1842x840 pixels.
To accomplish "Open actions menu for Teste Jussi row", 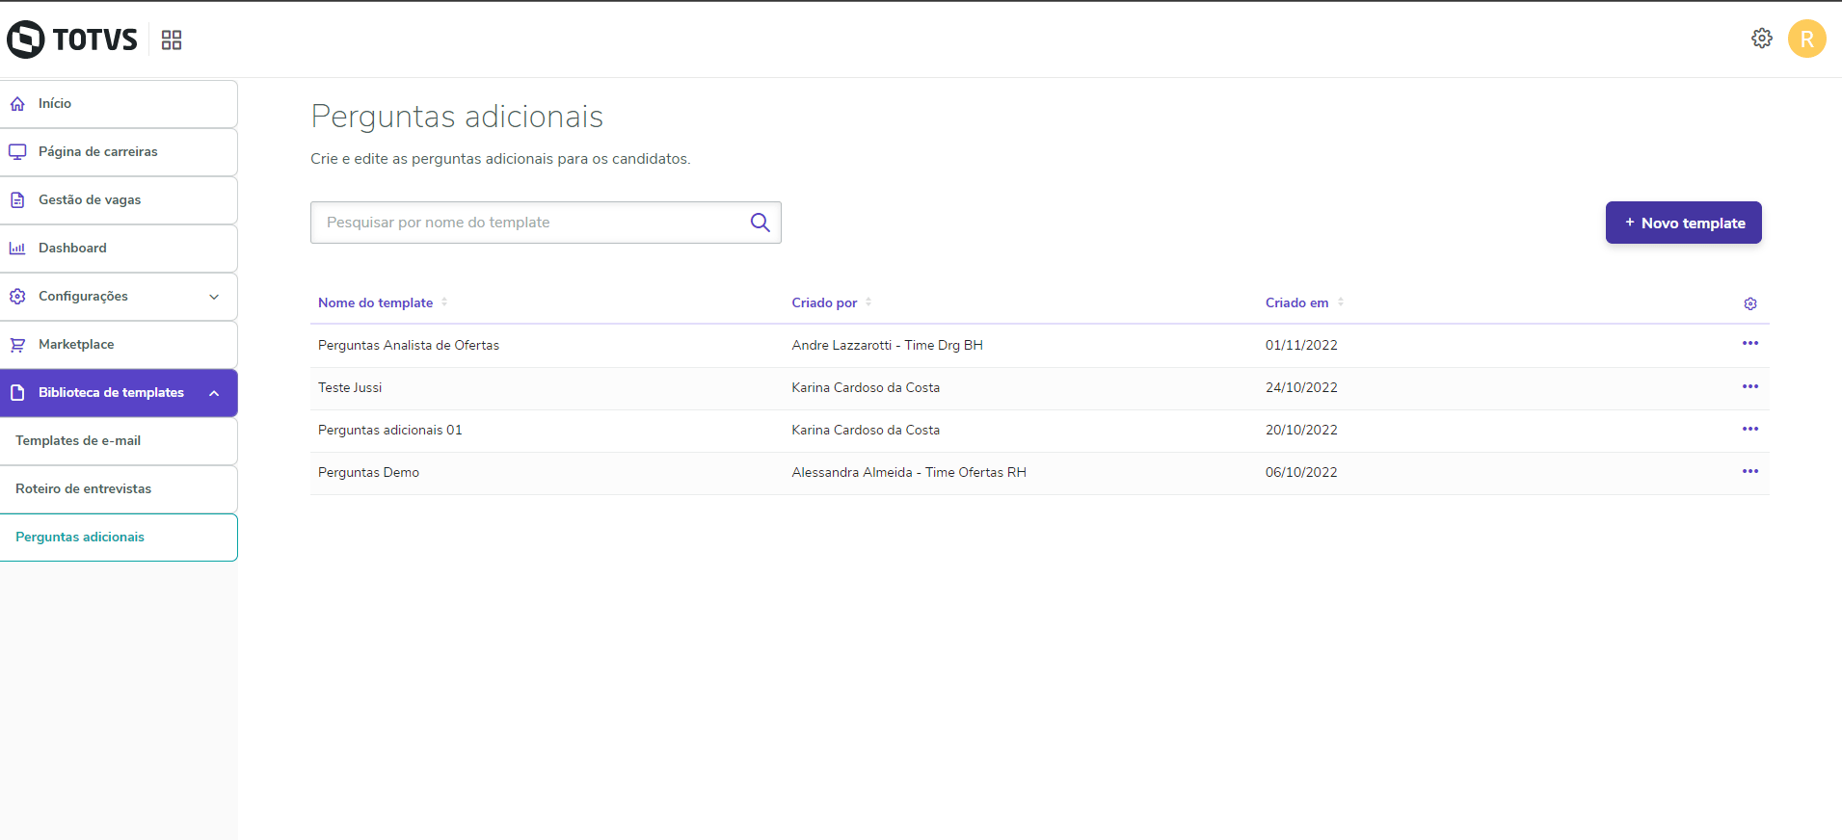I will pyautogui.click(x=1750, y=386).
